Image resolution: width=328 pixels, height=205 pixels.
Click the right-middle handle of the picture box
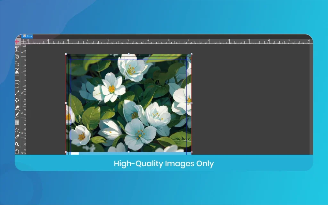(x=192, y=103)
